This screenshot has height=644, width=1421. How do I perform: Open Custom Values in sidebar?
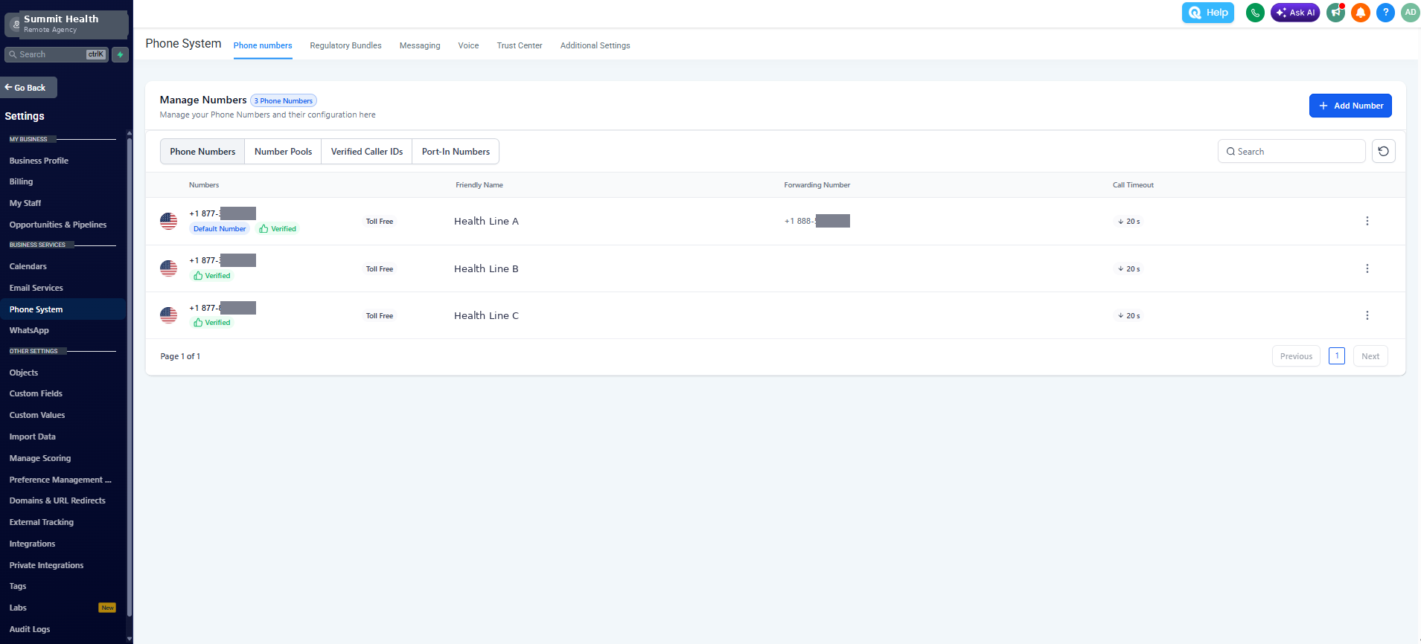pos(37,415)
